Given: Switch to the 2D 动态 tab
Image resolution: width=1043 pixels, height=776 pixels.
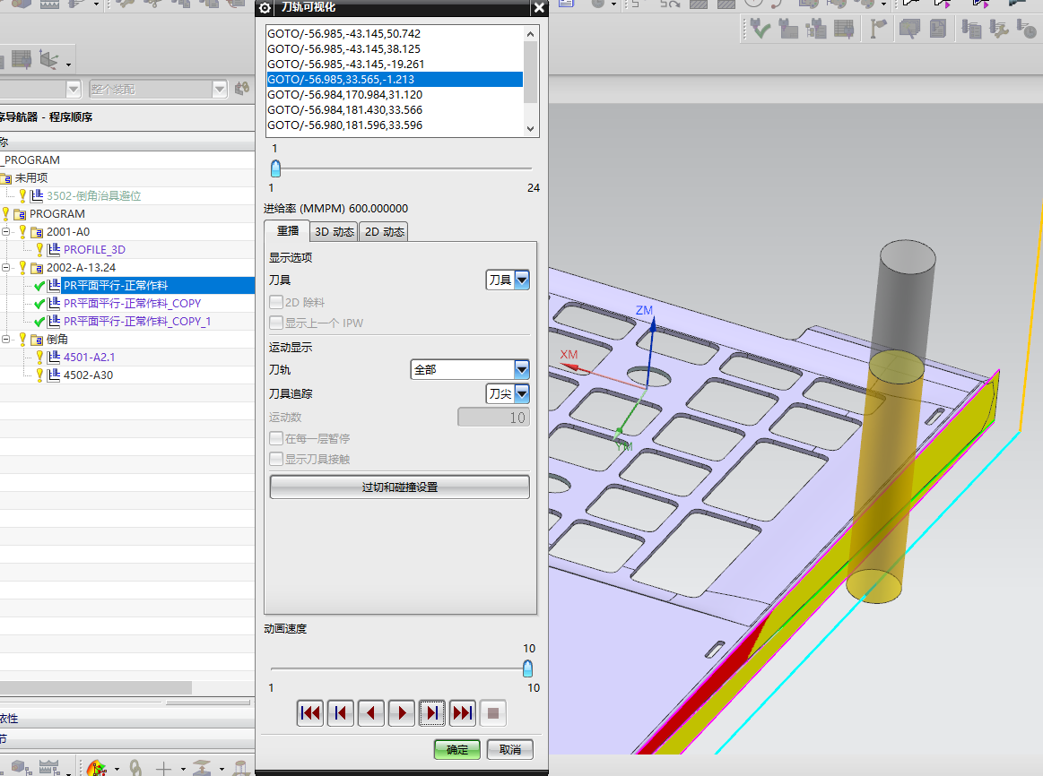Looking at the screenshot, I should pos(383,232).
